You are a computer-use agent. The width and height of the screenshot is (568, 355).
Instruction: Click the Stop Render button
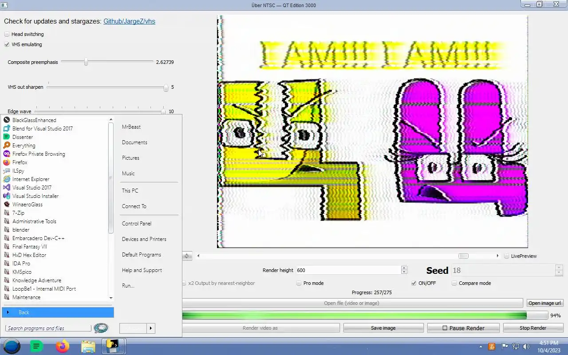pyautogui.click(x=533, y=328)
